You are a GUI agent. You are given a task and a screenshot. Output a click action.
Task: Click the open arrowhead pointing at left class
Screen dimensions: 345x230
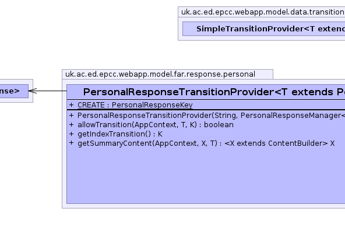click(33, 91)
